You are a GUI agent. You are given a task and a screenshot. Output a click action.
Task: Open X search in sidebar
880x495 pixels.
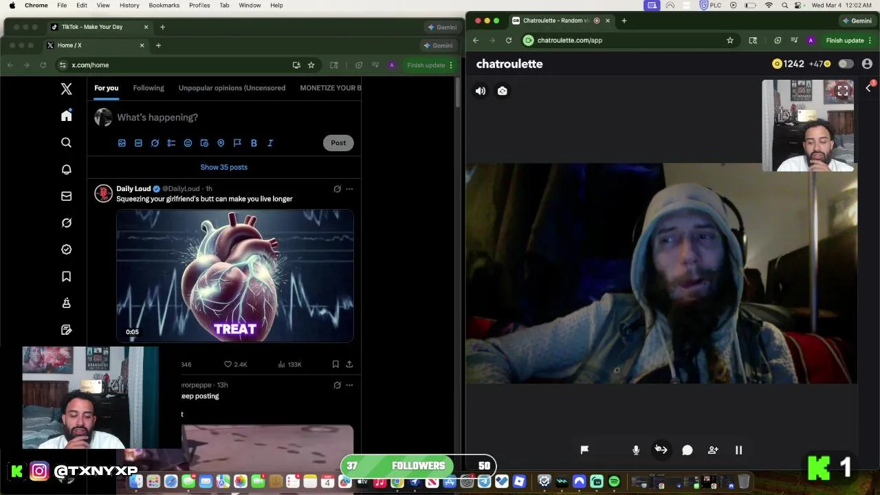[67, 142]
